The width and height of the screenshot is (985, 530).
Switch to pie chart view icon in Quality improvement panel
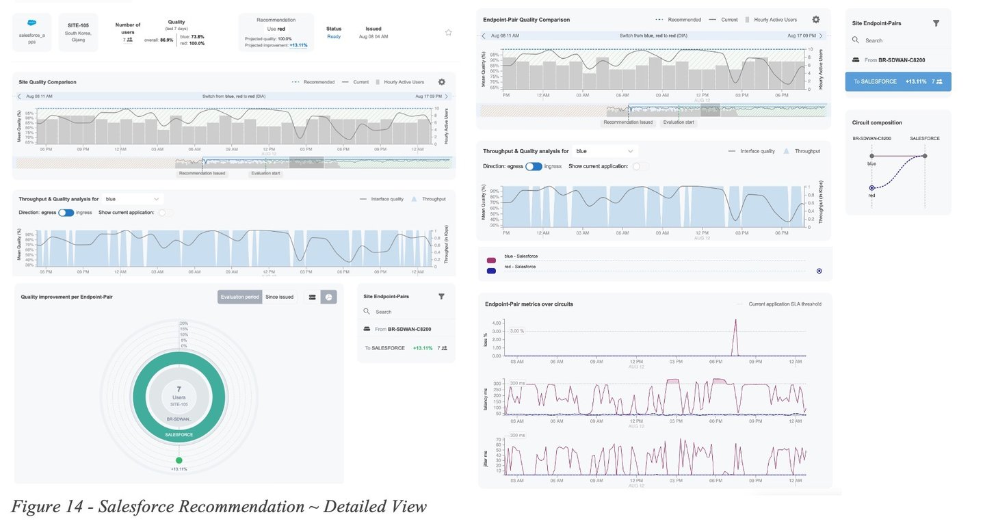(x=328, y=297)
